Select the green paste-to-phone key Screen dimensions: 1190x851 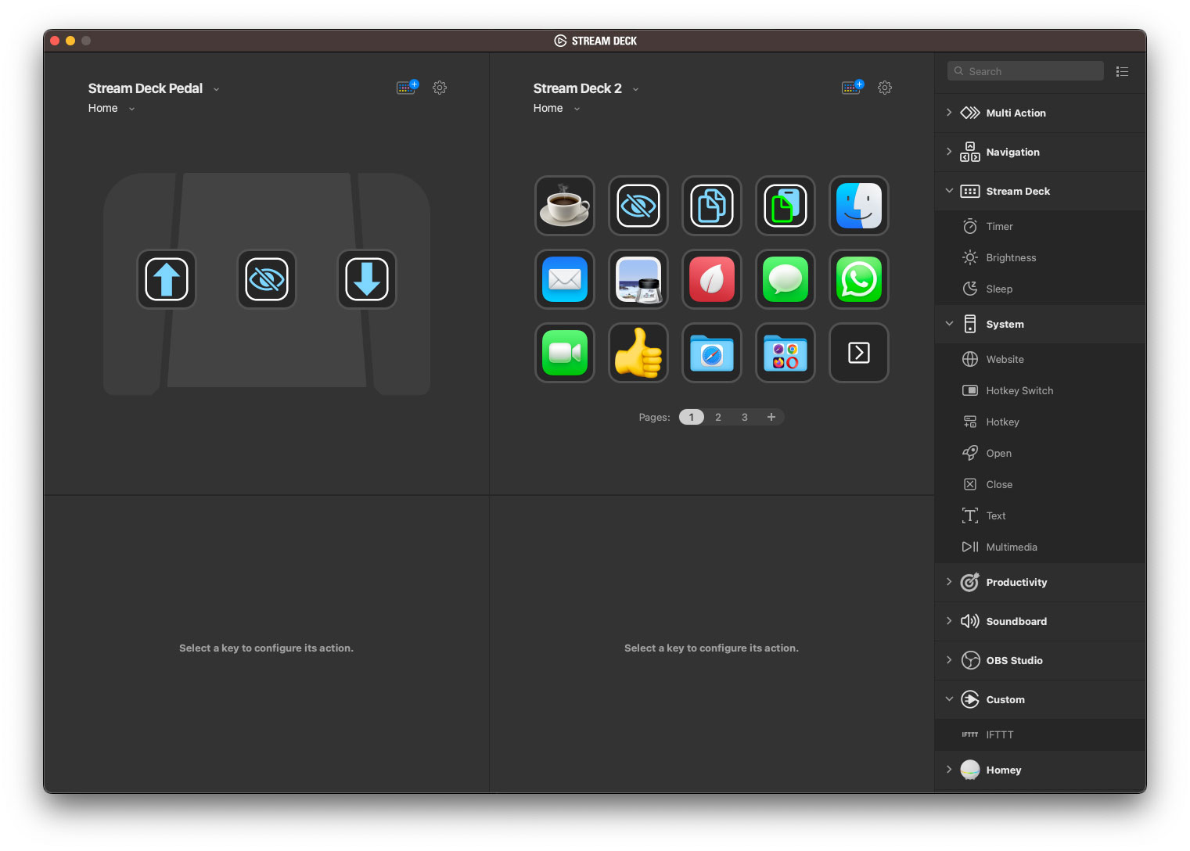[786, 206]
